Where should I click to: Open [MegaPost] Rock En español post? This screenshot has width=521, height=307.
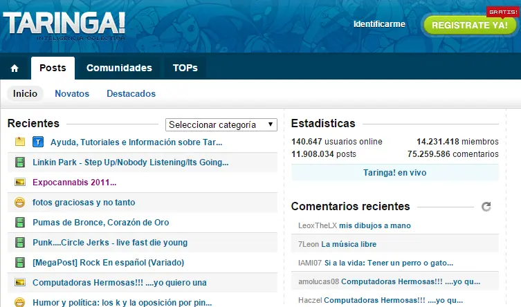coord(109,263)
